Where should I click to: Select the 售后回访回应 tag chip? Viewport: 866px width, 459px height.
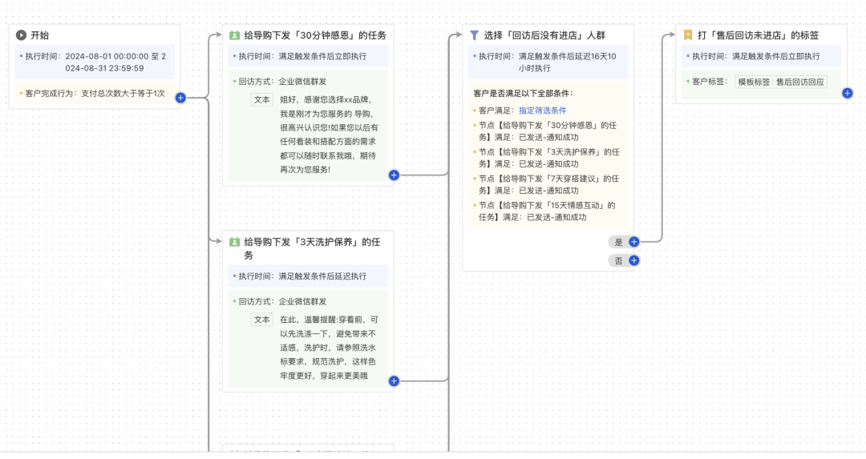tap(799, 82)
